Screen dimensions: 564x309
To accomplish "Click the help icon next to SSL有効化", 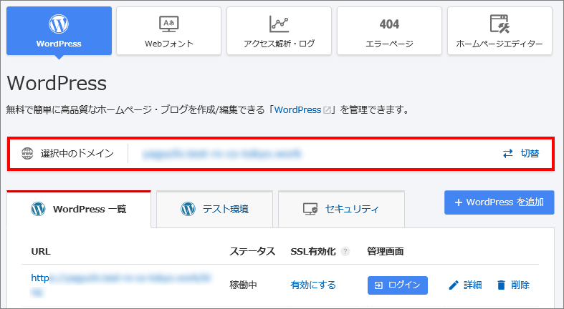I will pyautogui.click(x=345, y=252).
